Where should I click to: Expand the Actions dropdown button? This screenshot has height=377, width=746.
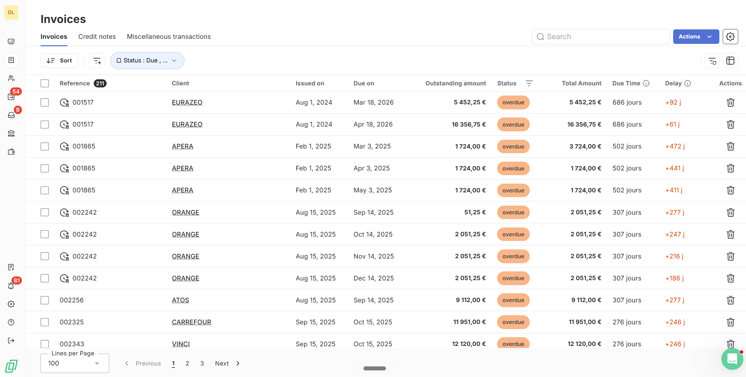[x=696, y=36]
